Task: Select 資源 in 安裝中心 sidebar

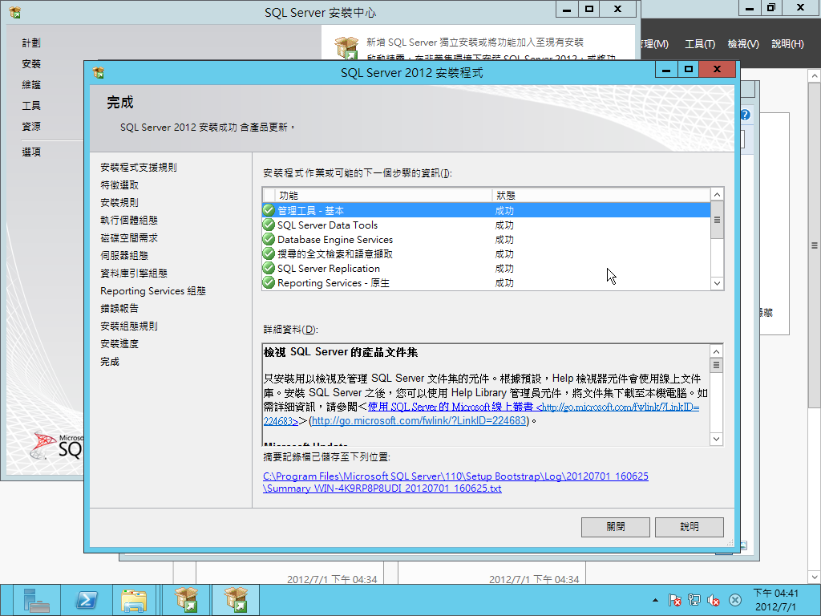Action: pos(31,126)
